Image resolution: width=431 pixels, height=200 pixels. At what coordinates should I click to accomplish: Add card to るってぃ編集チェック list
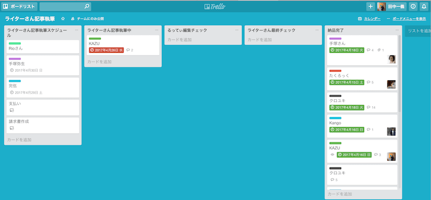pos(179,39)
